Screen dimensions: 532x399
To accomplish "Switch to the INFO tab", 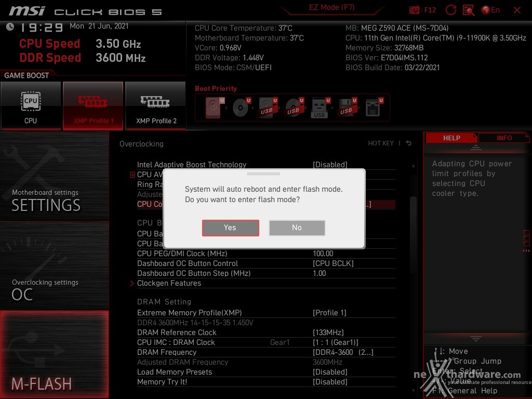I will click(504, 138).
